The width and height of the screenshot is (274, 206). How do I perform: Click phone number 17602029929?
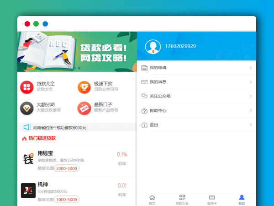click(180, 46)
